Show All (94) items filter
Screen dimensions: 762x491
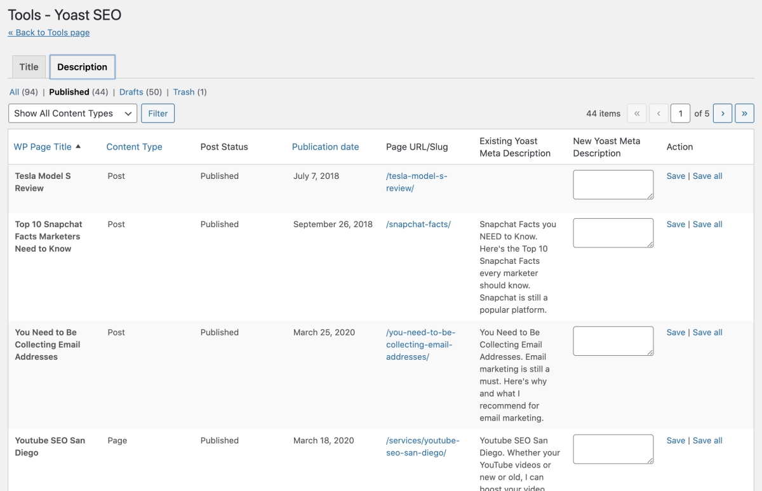(23, 92)
